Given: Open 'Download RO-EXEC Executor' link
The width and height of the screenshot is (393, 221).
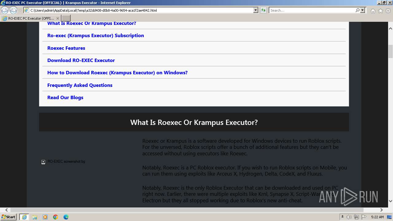Looking at the screenshot, I should click(x=81, y=60).
